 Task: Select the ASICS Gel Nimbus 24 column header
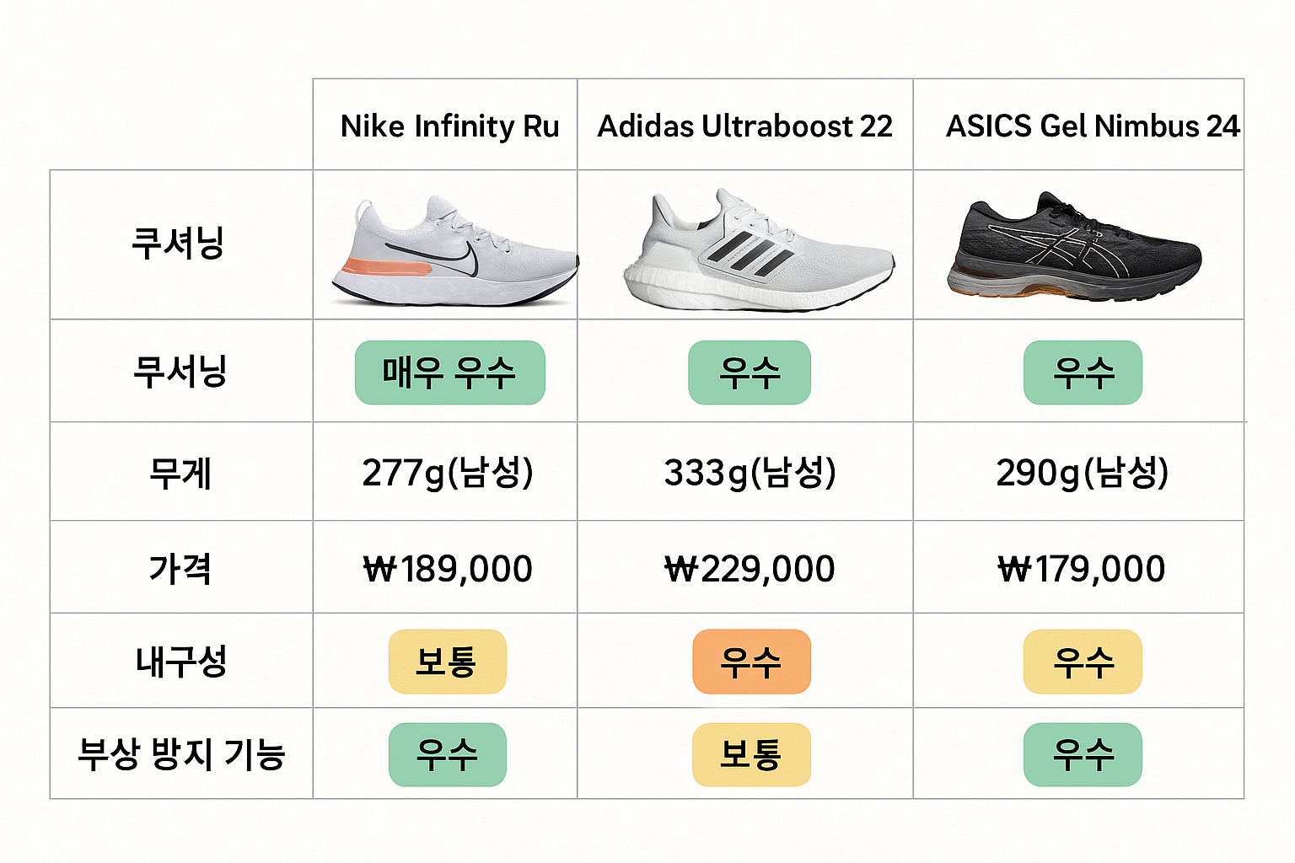click(1092, 126)
